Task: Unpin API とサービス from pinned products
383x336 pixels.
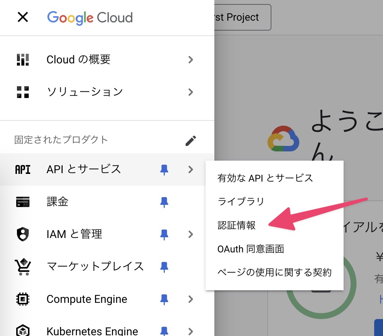Action: pos(165,169)
